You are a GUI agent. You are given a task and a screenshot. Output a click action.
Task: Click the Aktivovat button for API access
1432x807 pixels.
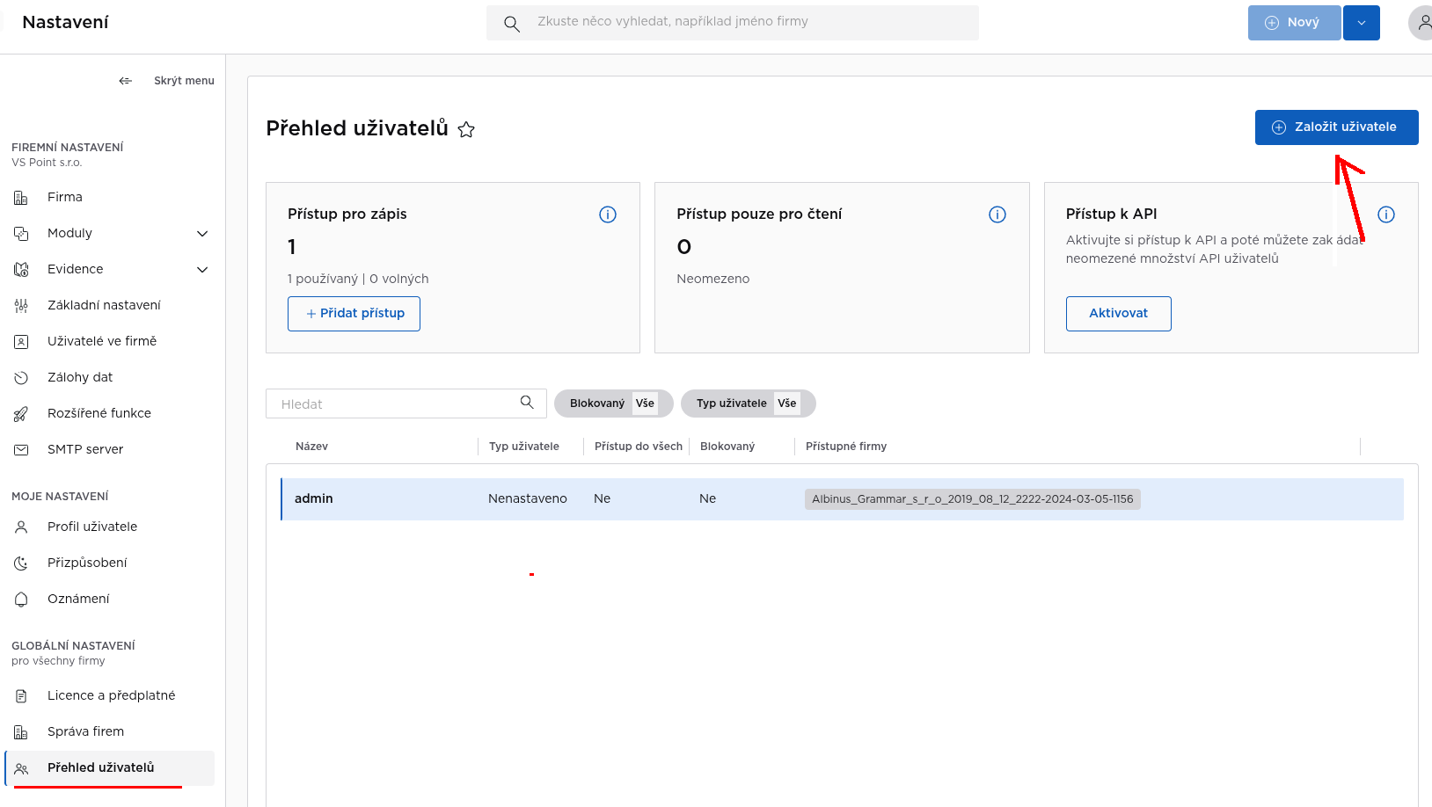click(x=1119, y=314)
